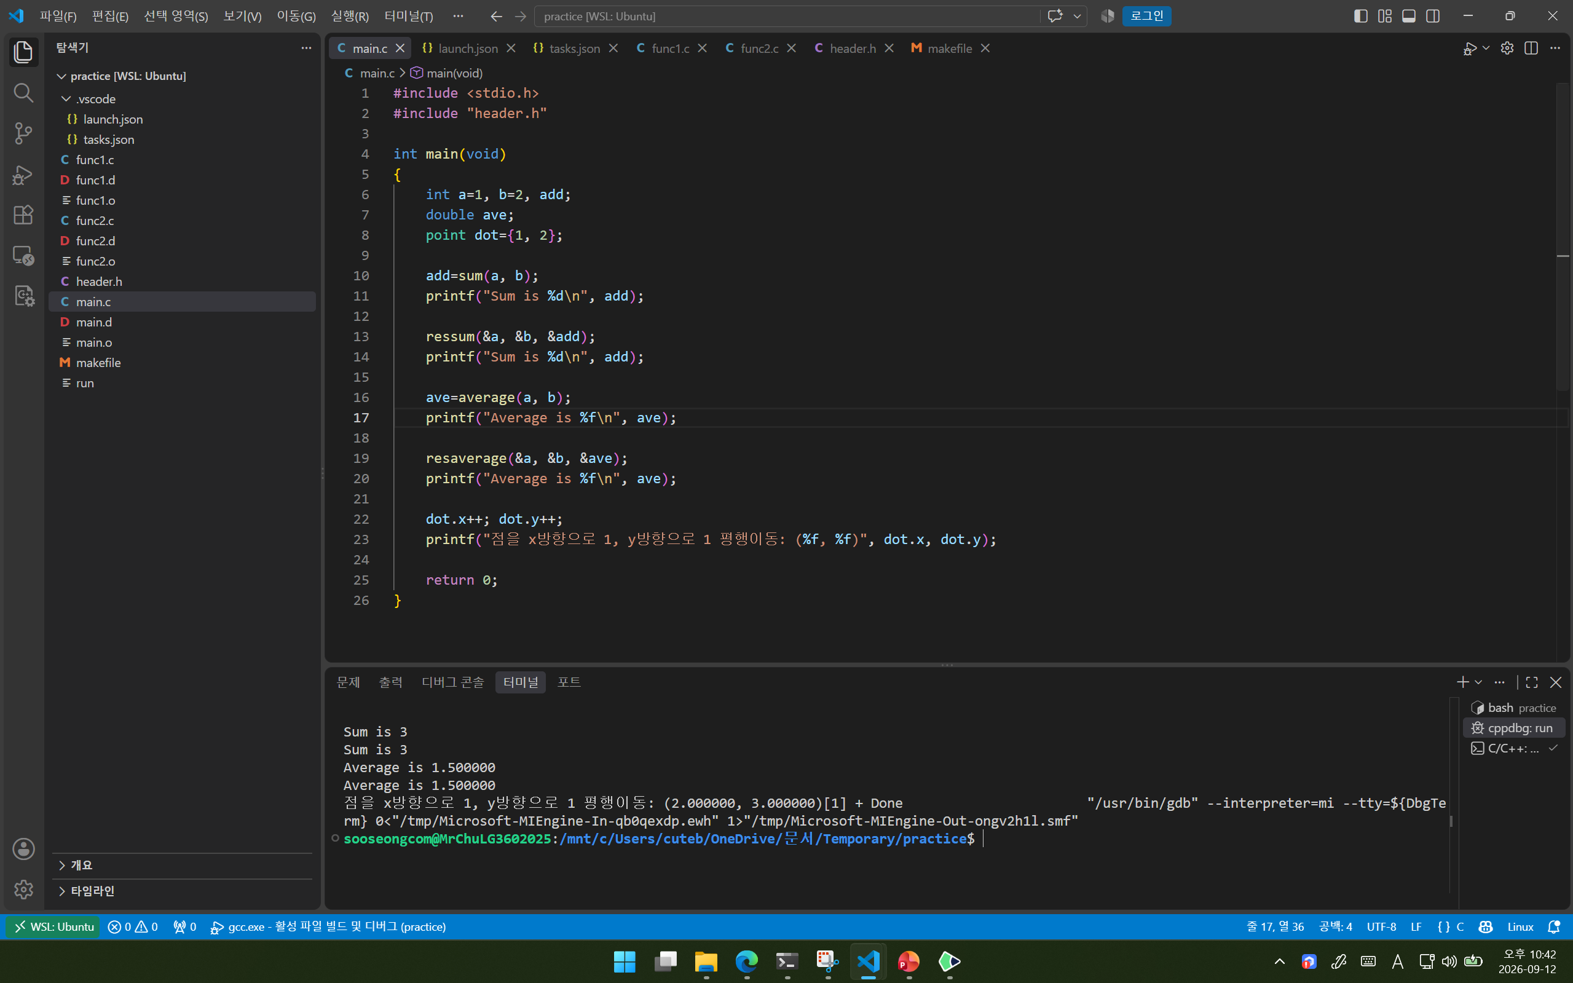Viewport: 1573px width, 983px height.
Task: Open editor More Actions ellipsis
Action: click(1555, 48)
